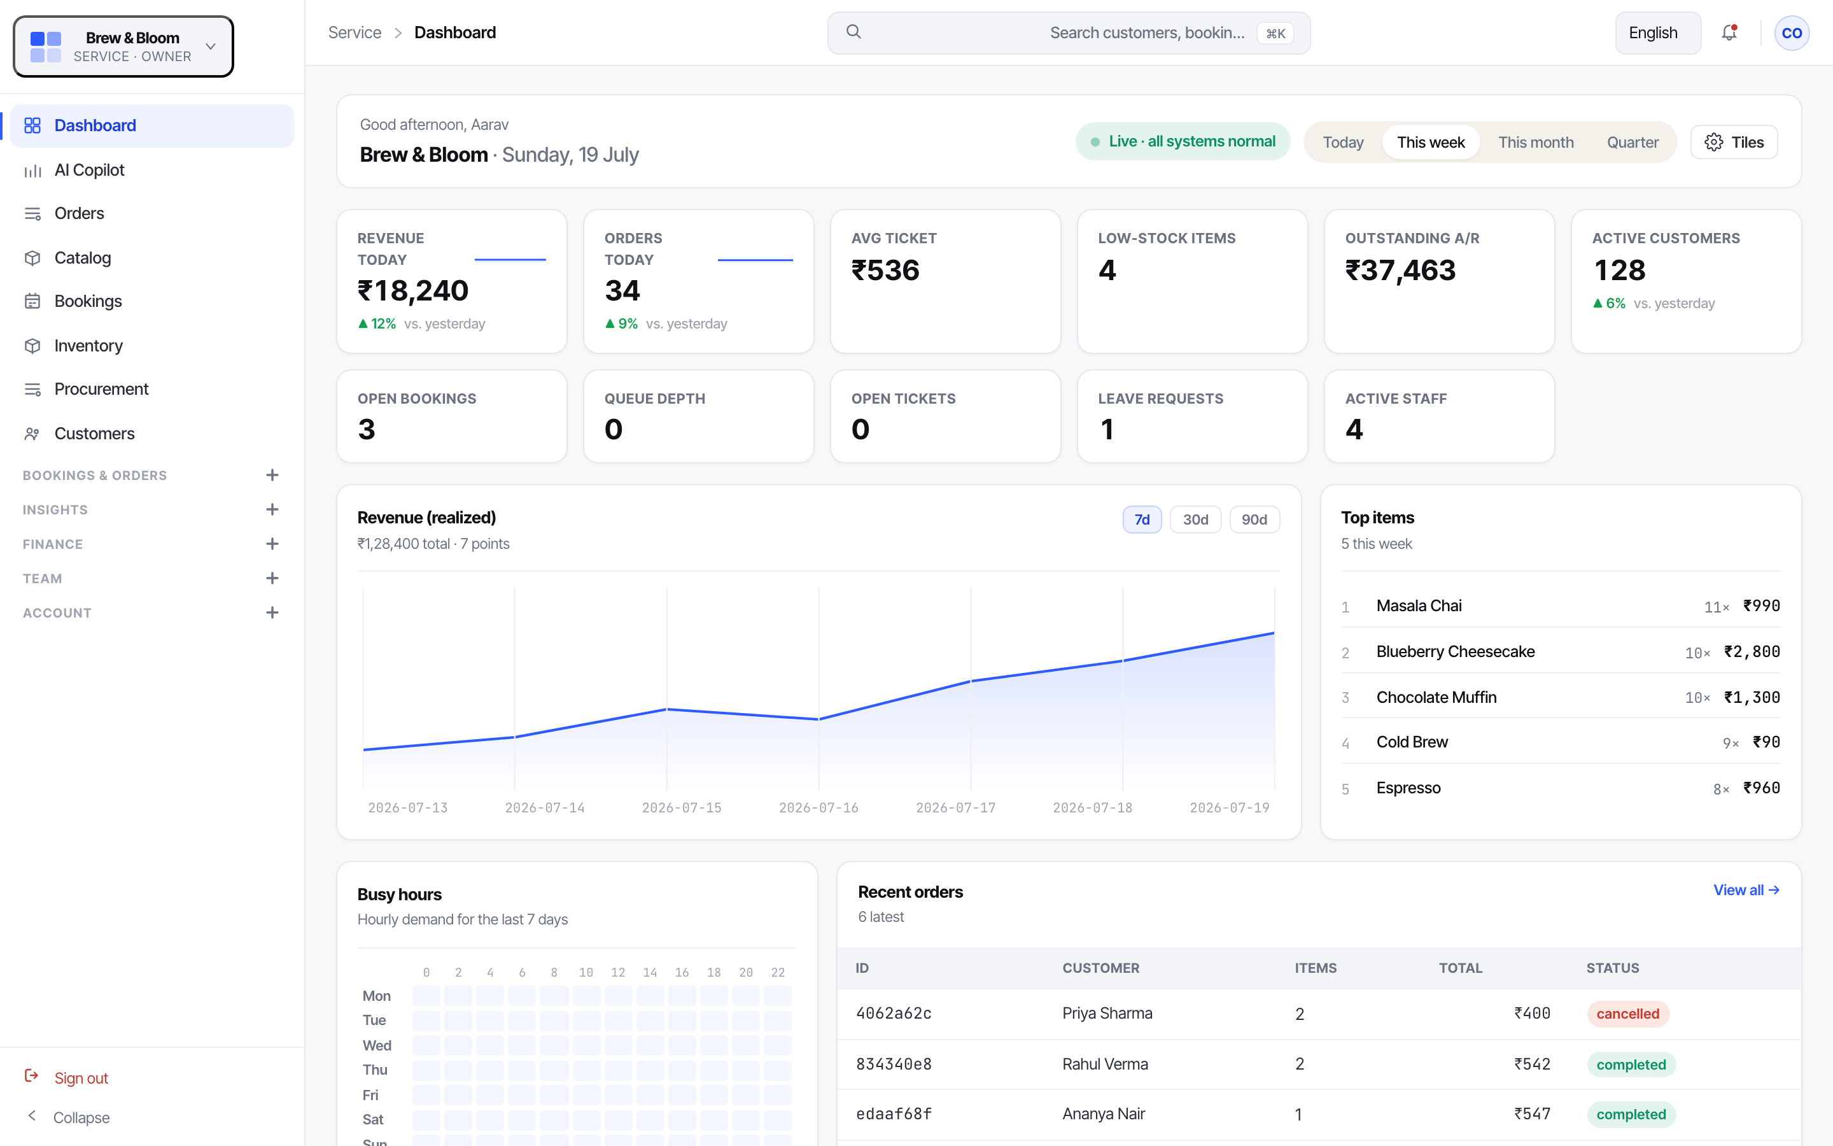The image size is (1833, 1146).
Task: Click order ID 4062a62c
Action: point(894,1014)
